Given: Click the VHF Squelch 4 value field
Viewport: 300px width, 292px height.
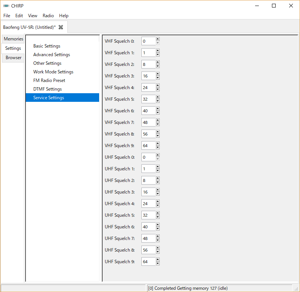Looking at the screenshot, I should (x=149, y=88).
